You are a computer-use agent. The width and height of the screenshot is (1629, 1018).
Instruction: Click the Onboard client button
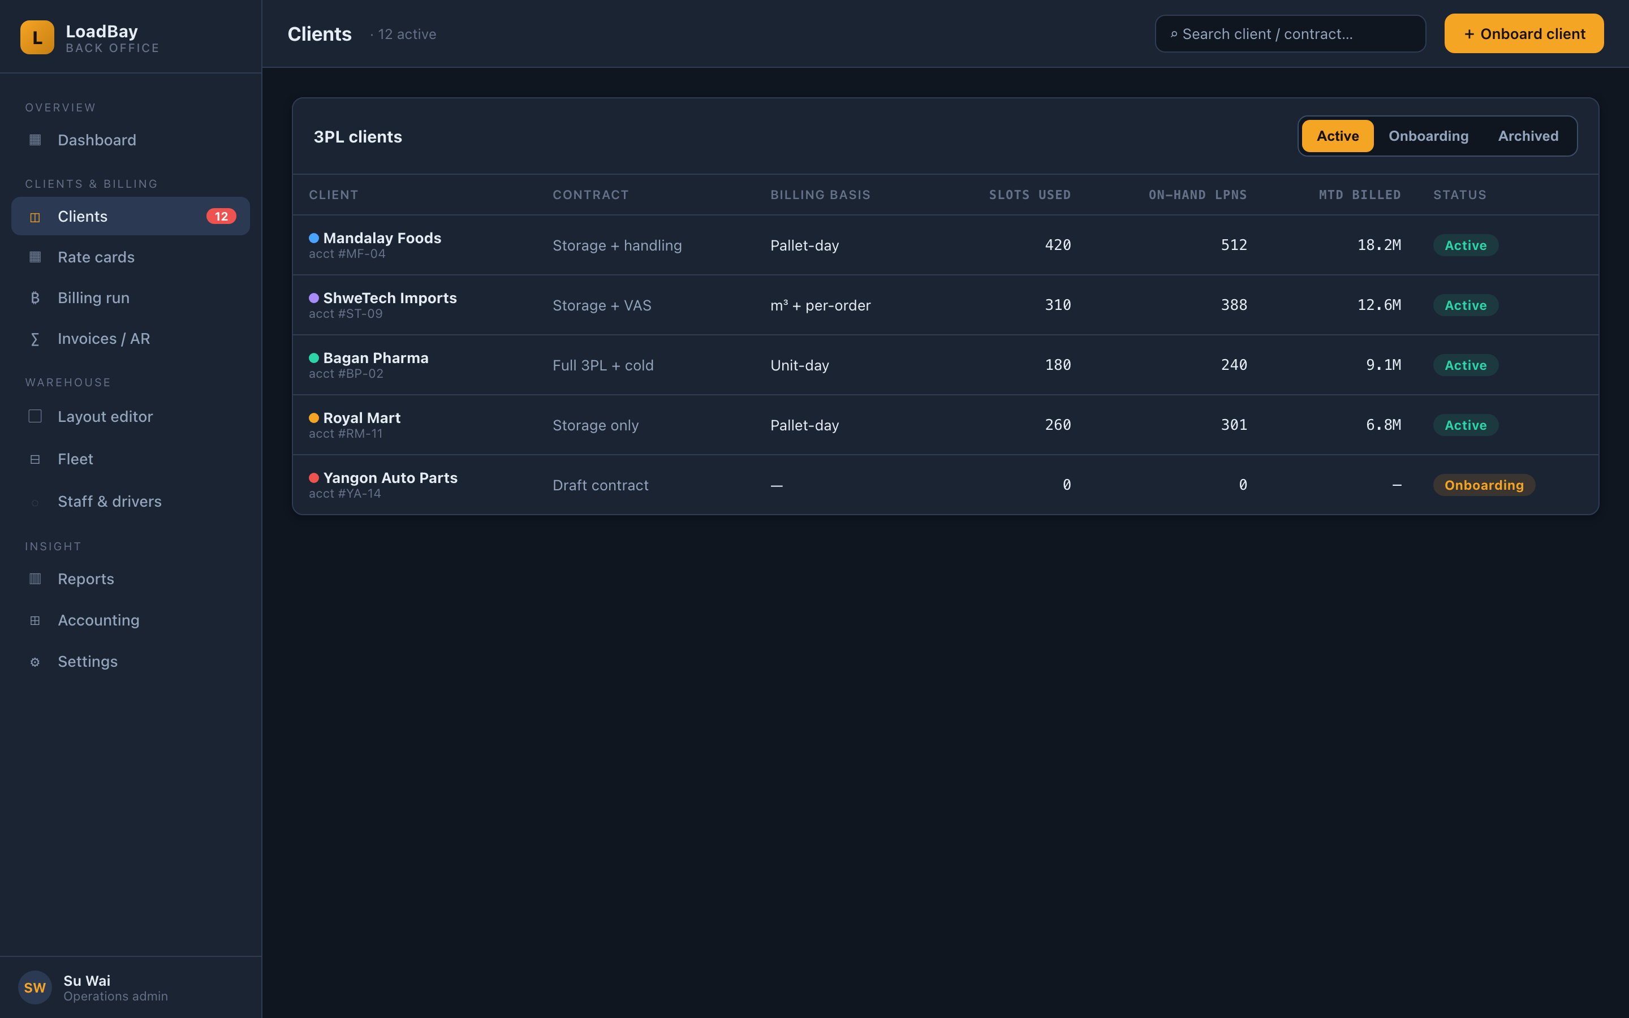pyautogui.click(x=1524, y=34)
